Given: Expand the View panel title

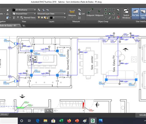Looking at the screenshot, I should 24,21.
